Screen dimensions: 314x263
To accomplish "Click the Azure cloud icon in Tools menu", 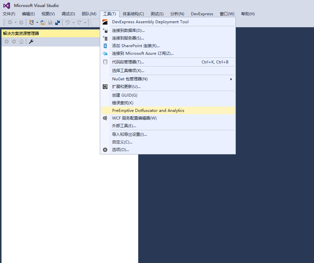I will click(x=105, y=53).
